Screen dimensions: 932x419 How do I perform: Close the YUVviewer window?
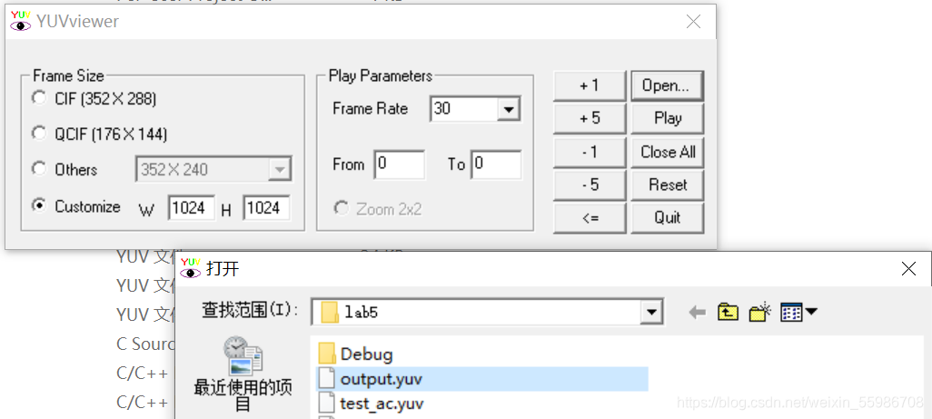point(693,22)
